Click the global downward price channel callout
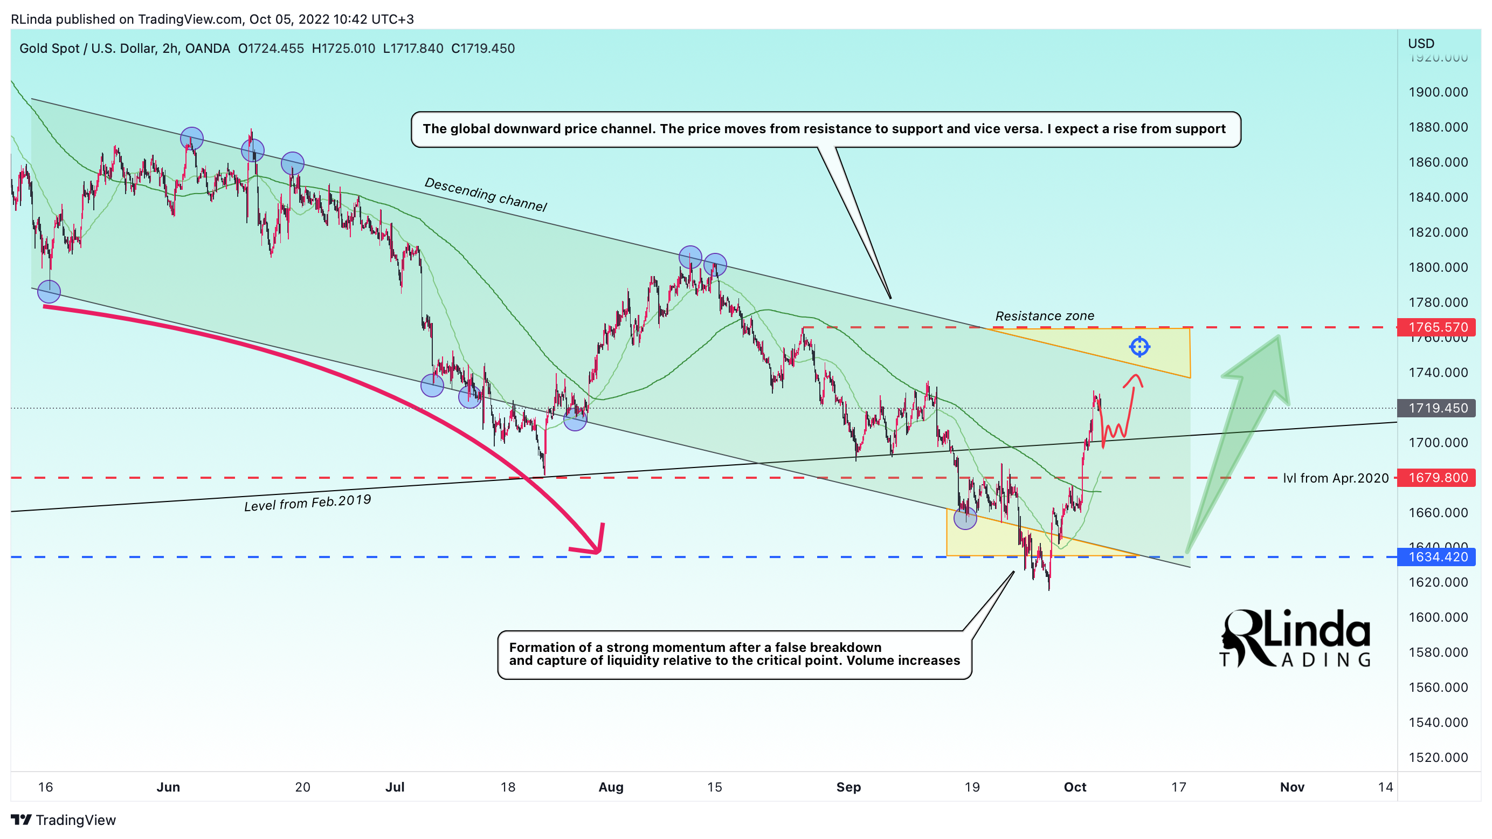1492x839 pixels. point(825,129)
